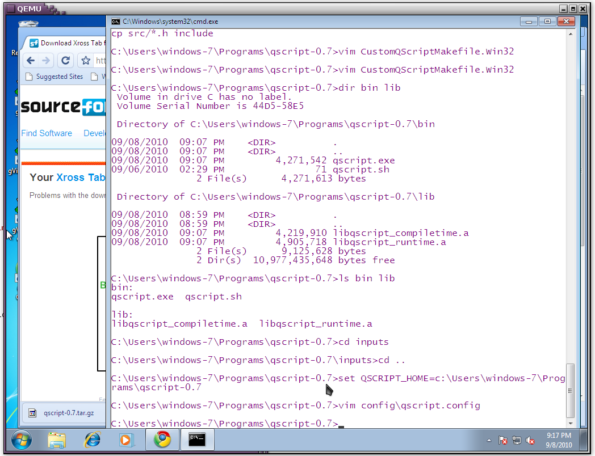Open the Action Center flag icon
Screen dimensions: 595x456
(502, 440)
